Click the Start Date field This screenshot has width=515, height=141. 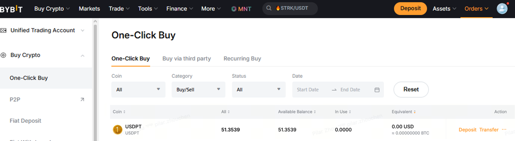(308, 90)
